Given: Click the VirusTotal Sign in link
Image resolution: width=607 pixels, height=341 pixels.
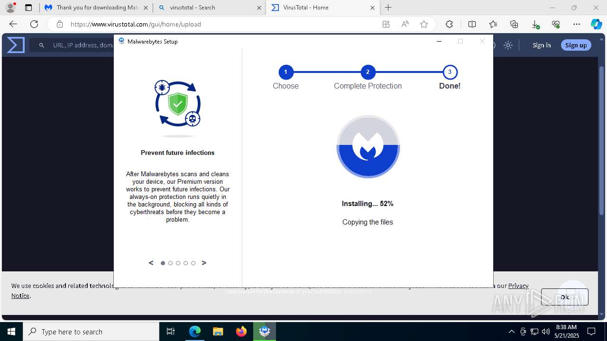Looking at the screenshot, I should 542,45.
